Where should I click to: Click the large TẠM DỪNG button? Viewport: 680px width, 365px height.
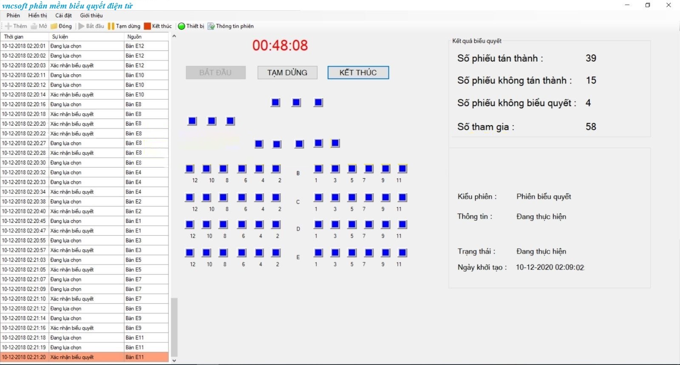287,73
